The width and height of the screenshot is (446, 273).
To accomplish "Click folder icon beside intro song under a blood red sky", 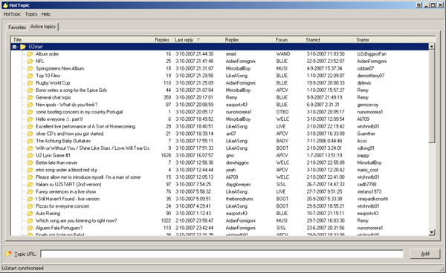I will [30, 170].
